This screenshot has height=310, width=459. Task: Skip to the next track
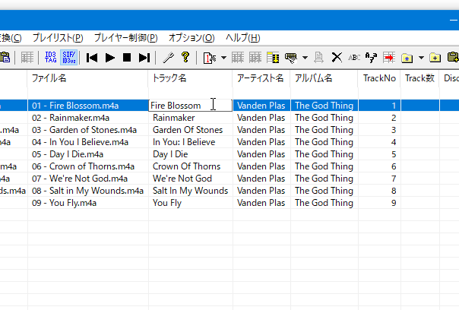click(144, 58)
